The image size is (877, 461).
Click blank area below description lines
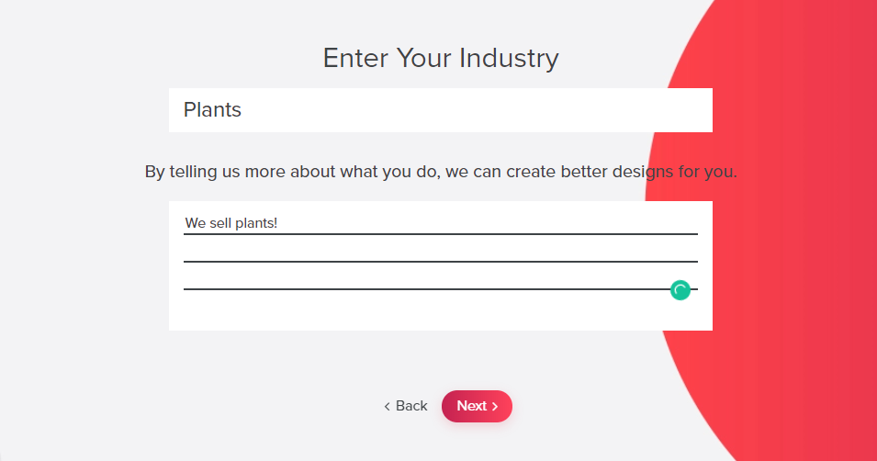pyautogui.click(x=441, y=312)
